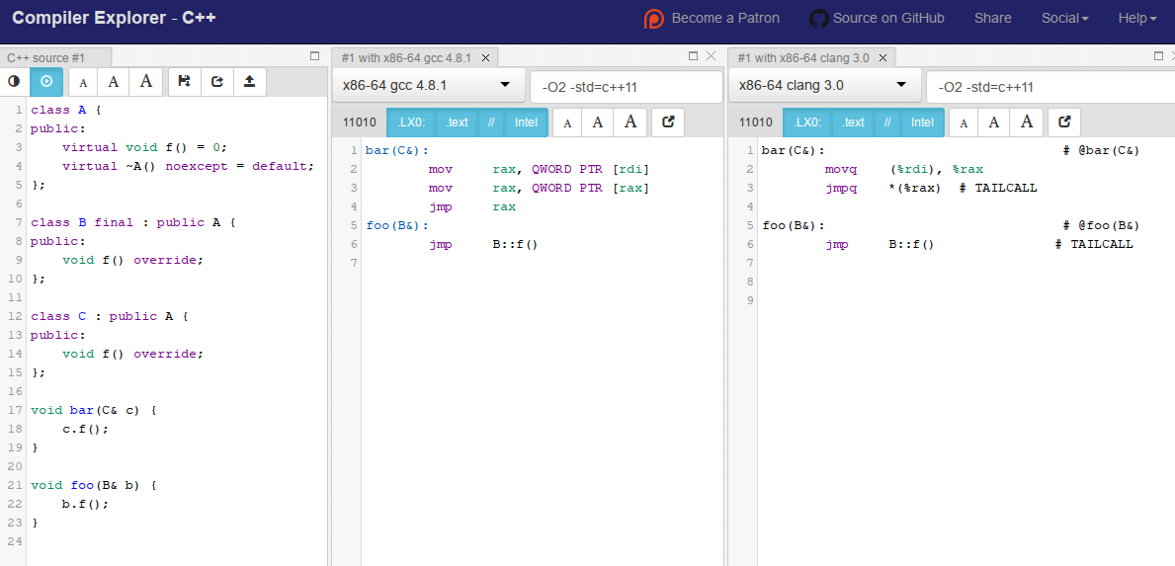The height and width of the screenshot is (566, 1175).
Task: Toggle the .text directive filter in gcc pane
Action: tap(457, 122)
